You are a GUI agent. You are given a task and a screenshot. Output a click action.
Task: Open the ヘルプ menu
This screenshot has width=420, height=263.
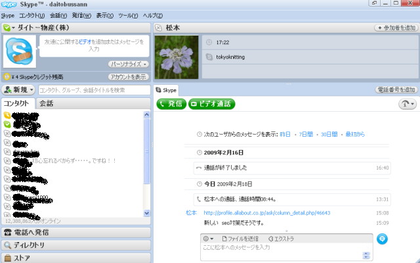tap(153, 16)
